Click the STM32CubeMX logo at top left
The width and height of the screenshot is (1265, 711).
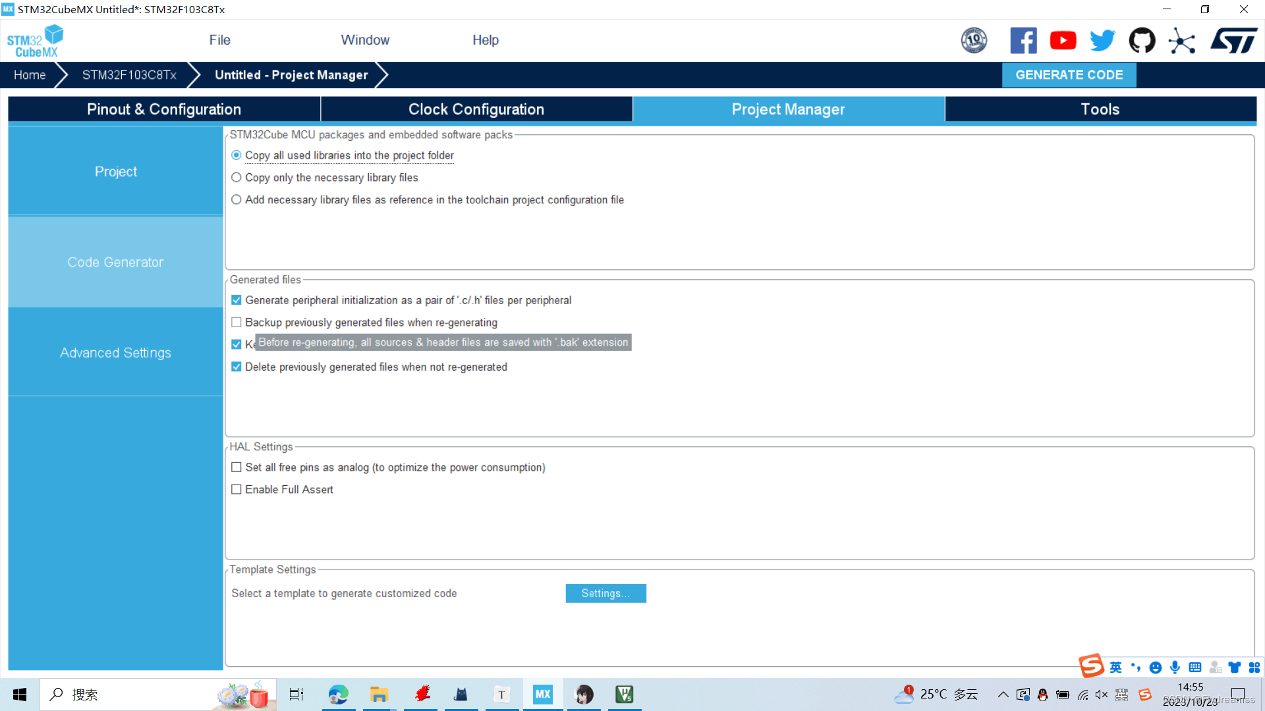coord(35,41)
